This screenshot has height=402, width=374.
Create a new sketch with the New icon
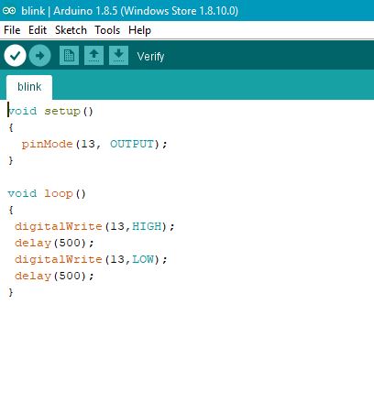69,55
